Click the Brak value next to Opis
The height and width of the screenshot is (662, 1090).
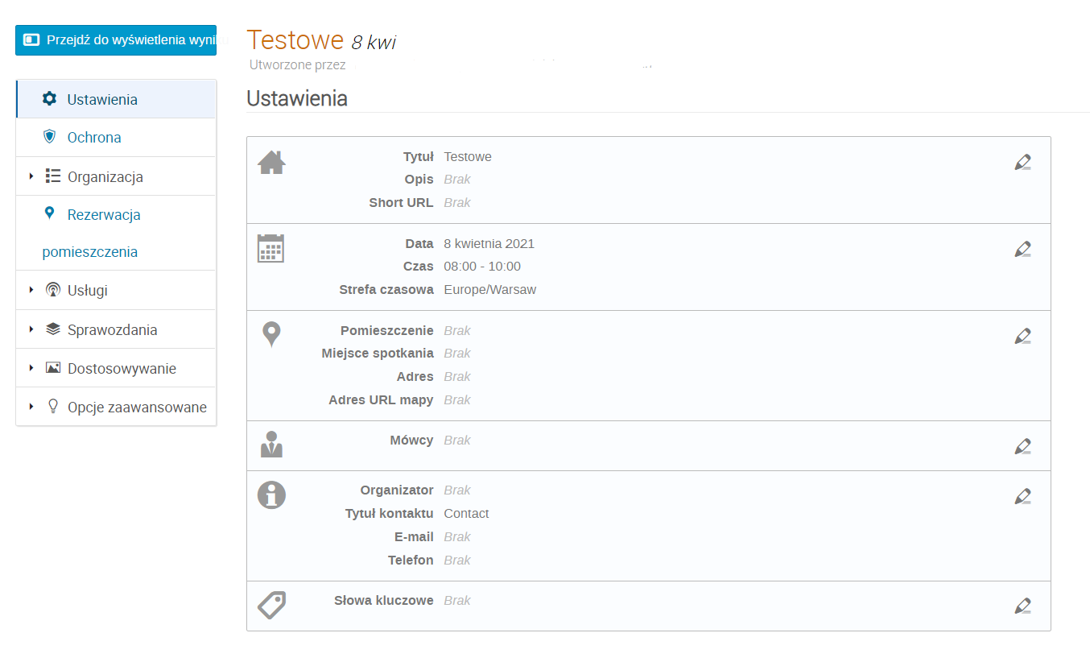pyautogui.click(x=457, y=179)
